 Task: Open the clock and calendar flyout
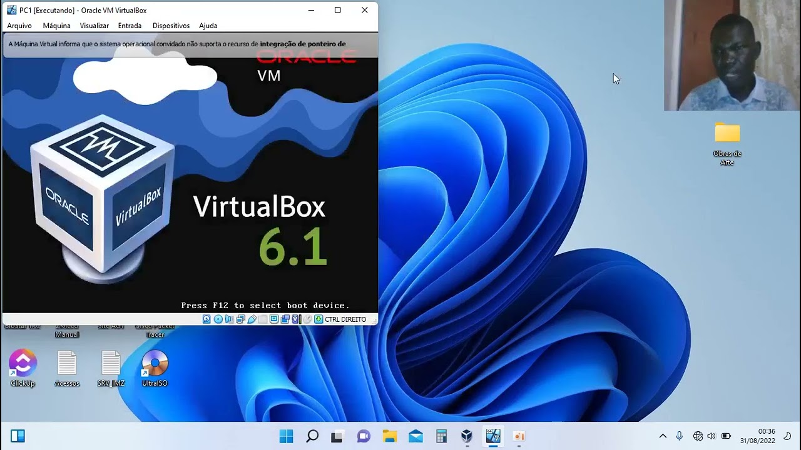tap(758, 436)
